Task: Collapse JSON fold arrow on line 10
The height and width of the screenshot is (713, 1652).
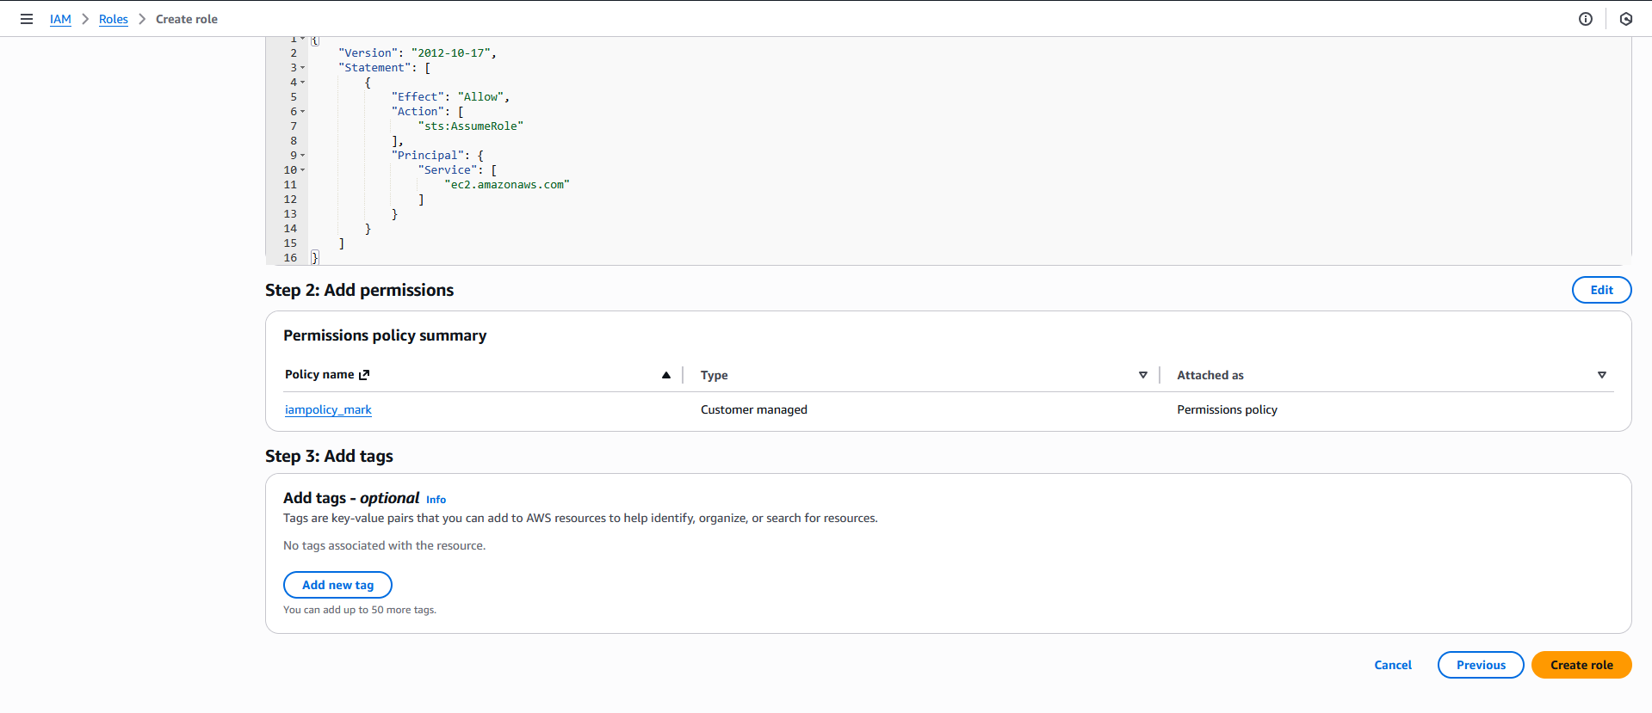Action: 303,170
